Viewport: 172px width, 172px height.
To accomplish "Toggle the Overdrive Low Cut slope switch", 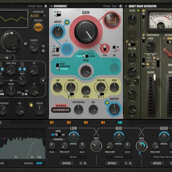I will [x=57, y=49].
